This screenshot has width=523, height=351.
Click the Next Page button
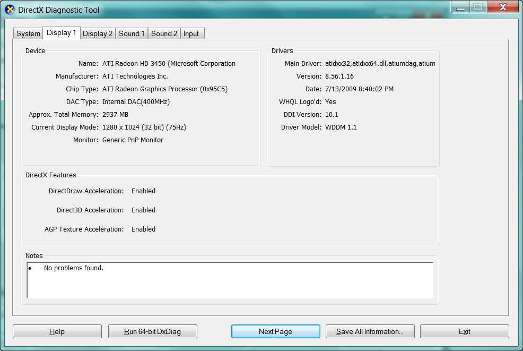[x=275, y=331]
